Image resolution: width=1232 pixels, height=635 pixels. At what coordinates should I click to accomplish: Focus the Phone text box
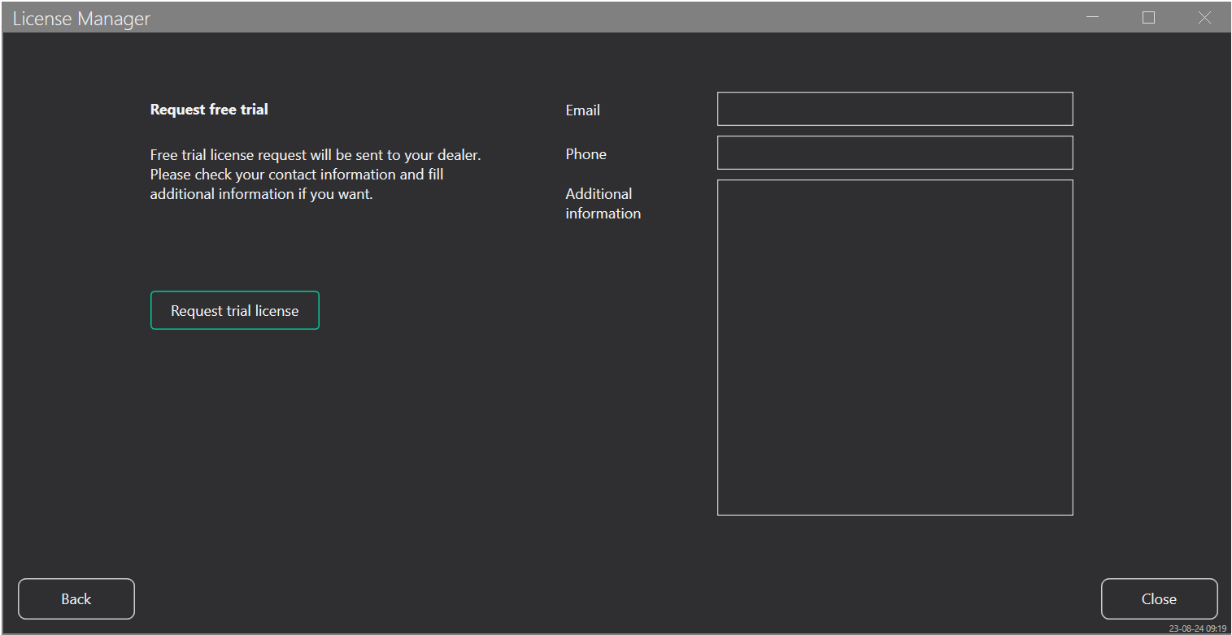[x=895, y=153]
